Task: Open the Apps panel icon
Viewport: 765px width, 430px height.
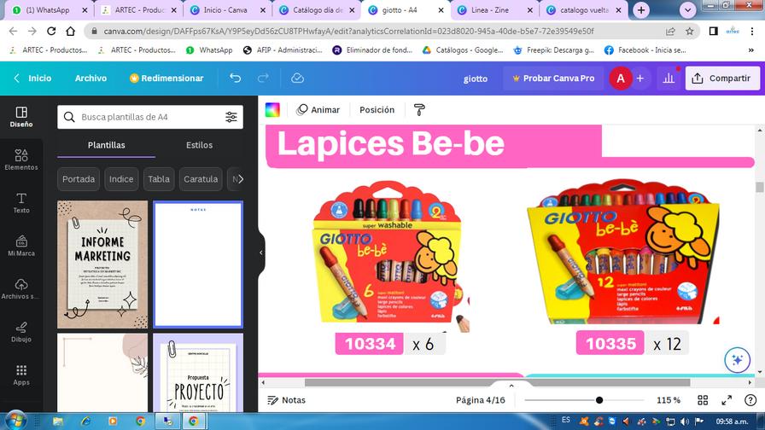Action: [x=21, y=375]
